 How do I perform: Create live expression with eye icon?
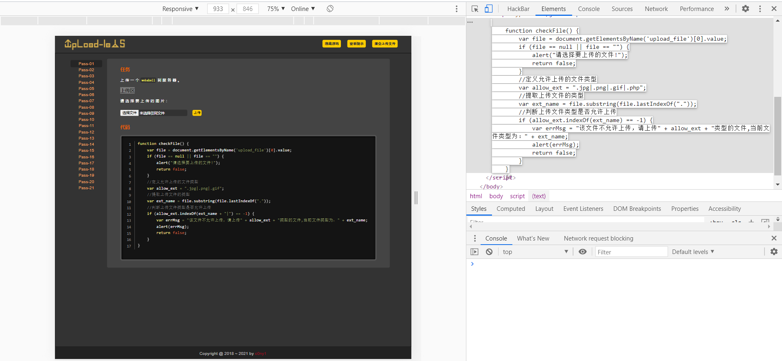[582, 252]
